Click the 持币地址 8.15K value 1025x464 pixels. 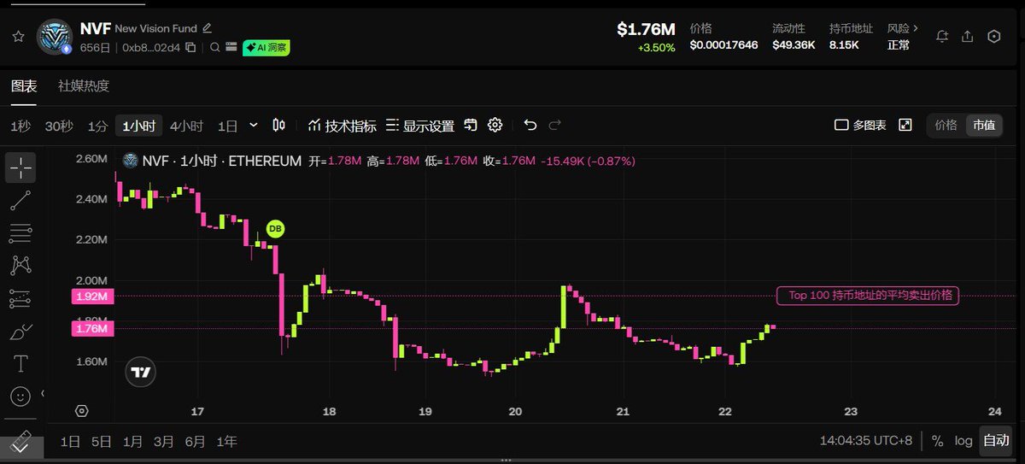coord(844,44)
